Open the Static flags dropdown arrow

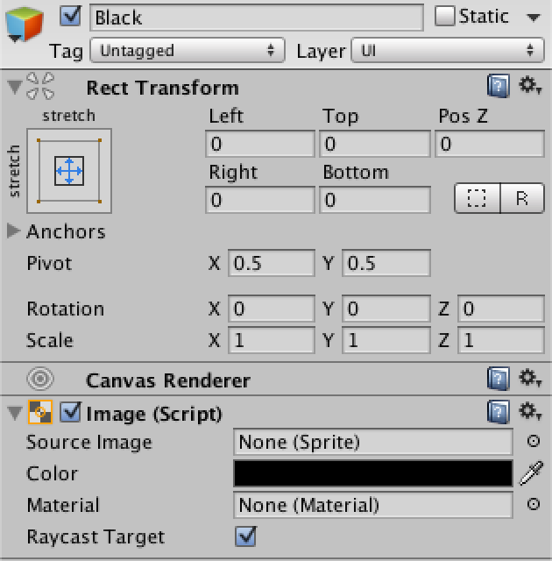coord(534,18)
